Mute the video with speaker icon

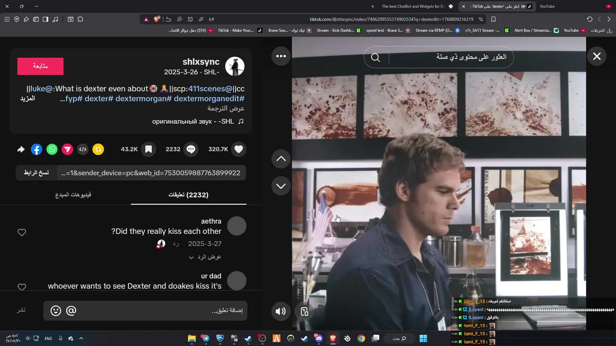(x=281, y=311)
